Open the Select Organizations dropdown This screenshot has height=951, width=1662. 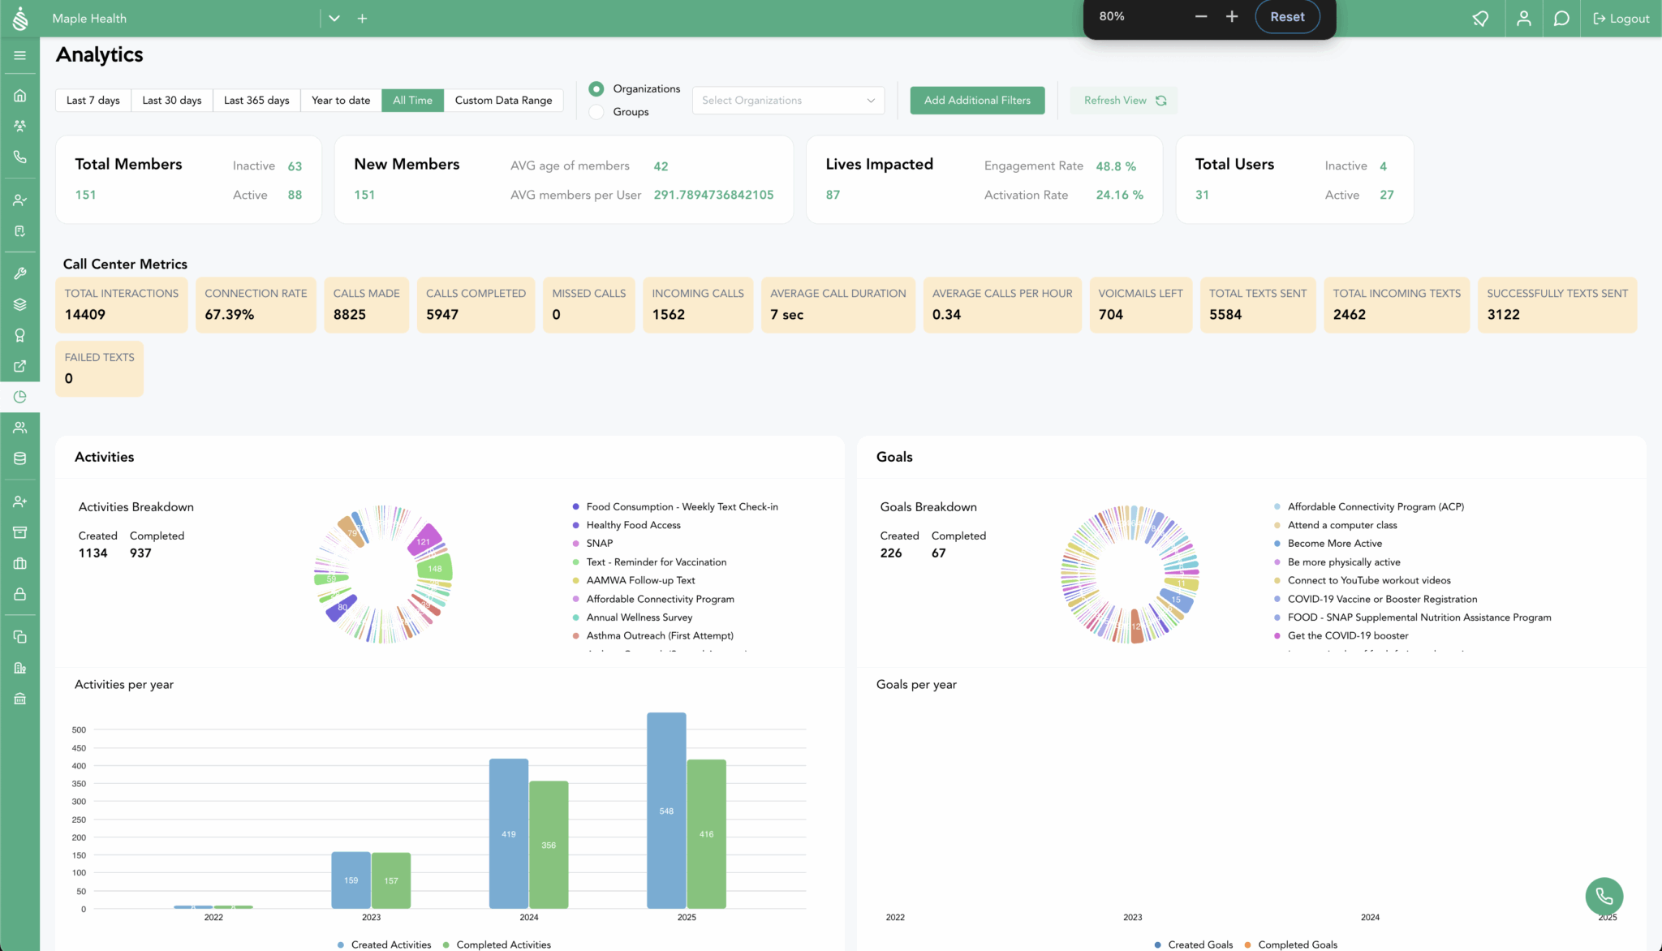(x=787, y=101)
